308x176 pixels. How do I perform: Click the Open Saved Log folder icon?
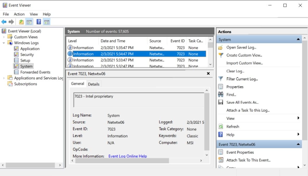(221, 47)
